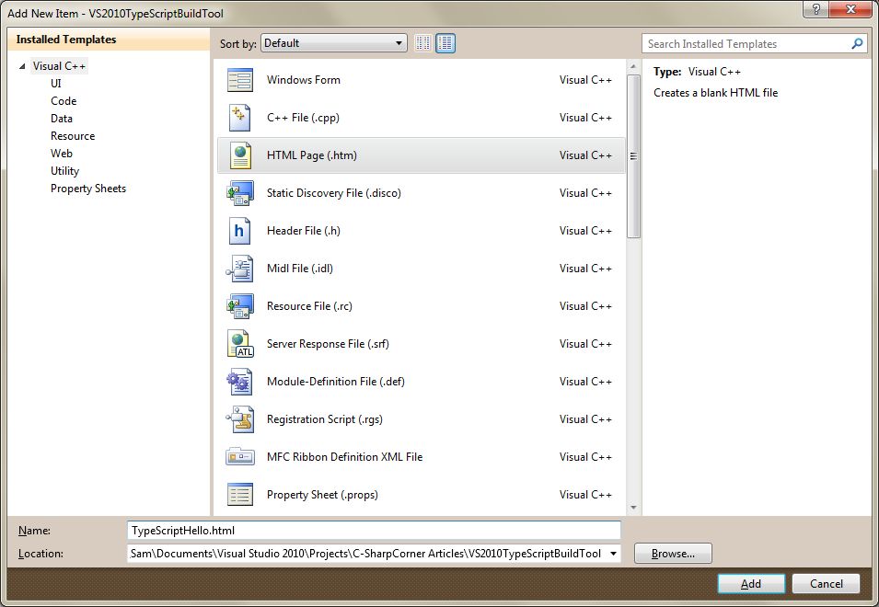Select the Data category

tap(62, 118)
